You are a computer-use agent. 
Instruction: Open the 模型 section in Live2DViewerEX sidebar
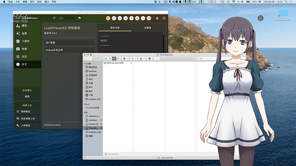27,26
